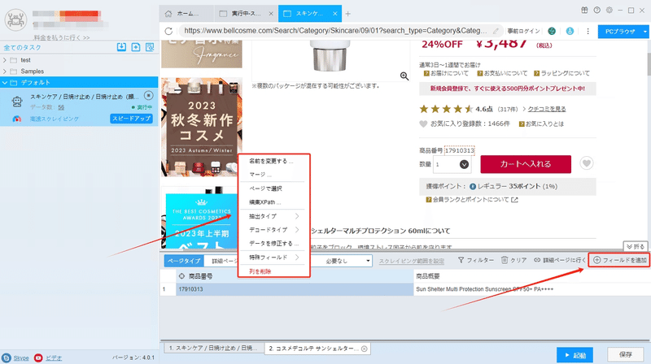Image resolution: width=651 pixels, height=364 pixels.
Task: Choose マージ in context menu
Action: [260, 175]
